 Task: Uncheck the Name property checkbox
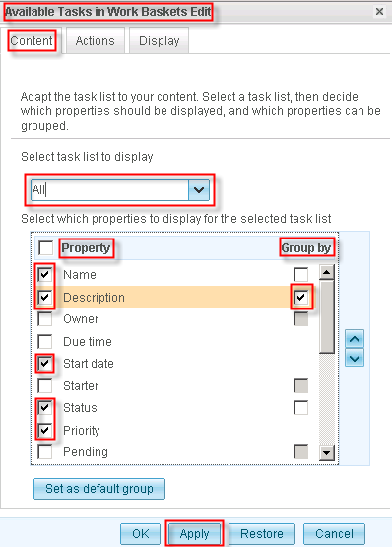click(45, 275)
